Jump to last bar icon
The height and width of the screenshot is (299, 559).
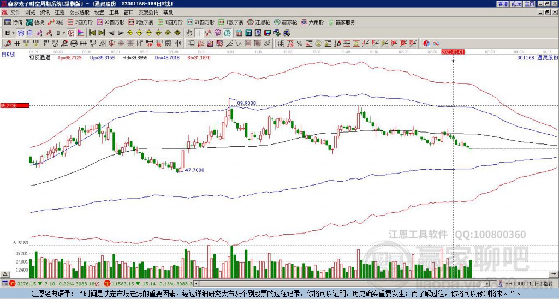pyautogui.click(x=101, y=33)
